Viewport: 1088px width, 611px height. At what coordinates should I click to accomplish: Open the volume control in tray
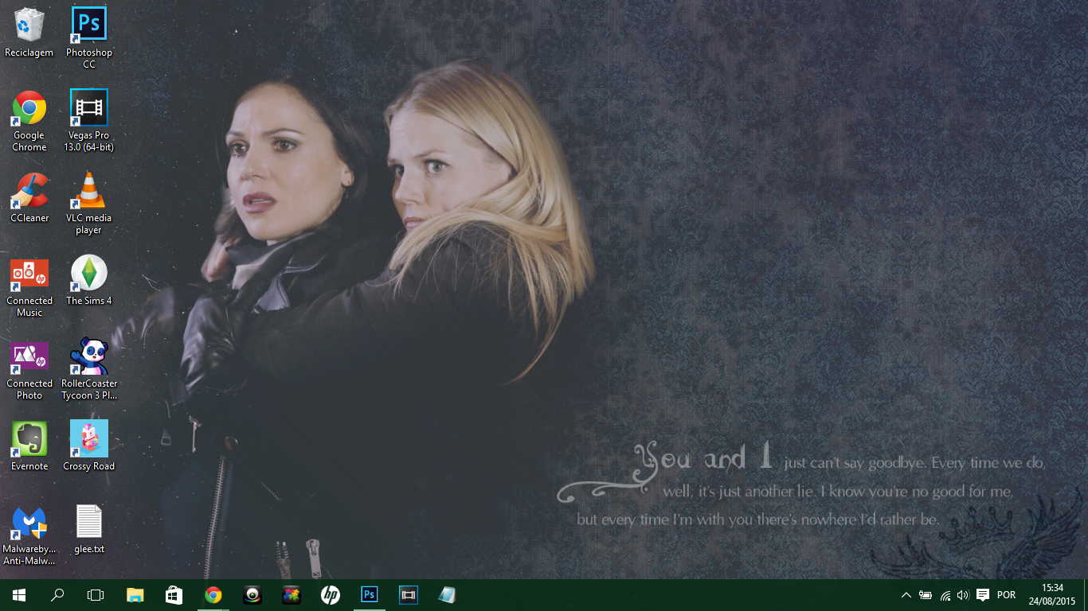(x=963, y=595)
